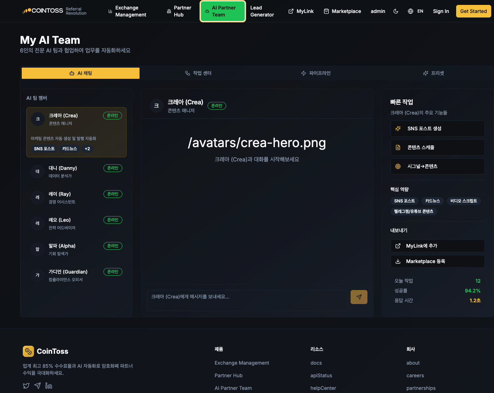The width and height of the screenshot is (494, 393).
Task: Click the docs footer link
Action: [316, 363]
